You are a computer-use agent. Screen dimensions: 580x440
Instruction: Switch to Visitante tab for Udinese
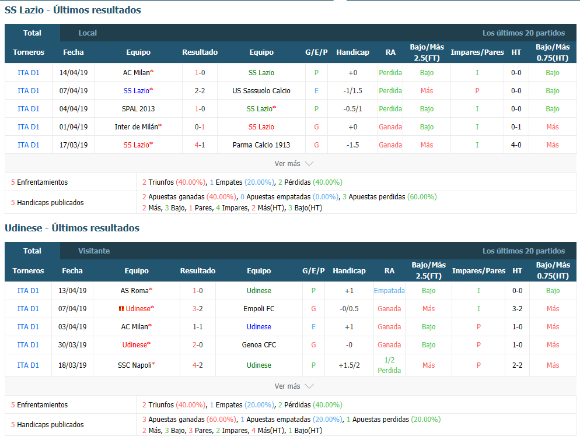pos(94,251)
